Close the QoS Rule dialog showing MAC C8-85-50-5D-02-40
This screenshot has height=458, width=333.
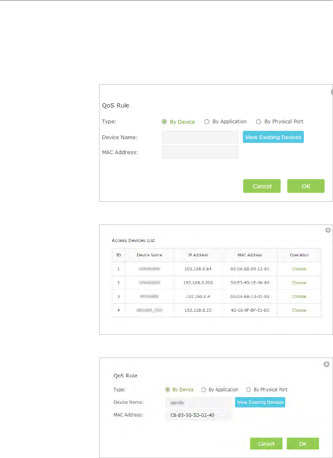click(326, 364)
